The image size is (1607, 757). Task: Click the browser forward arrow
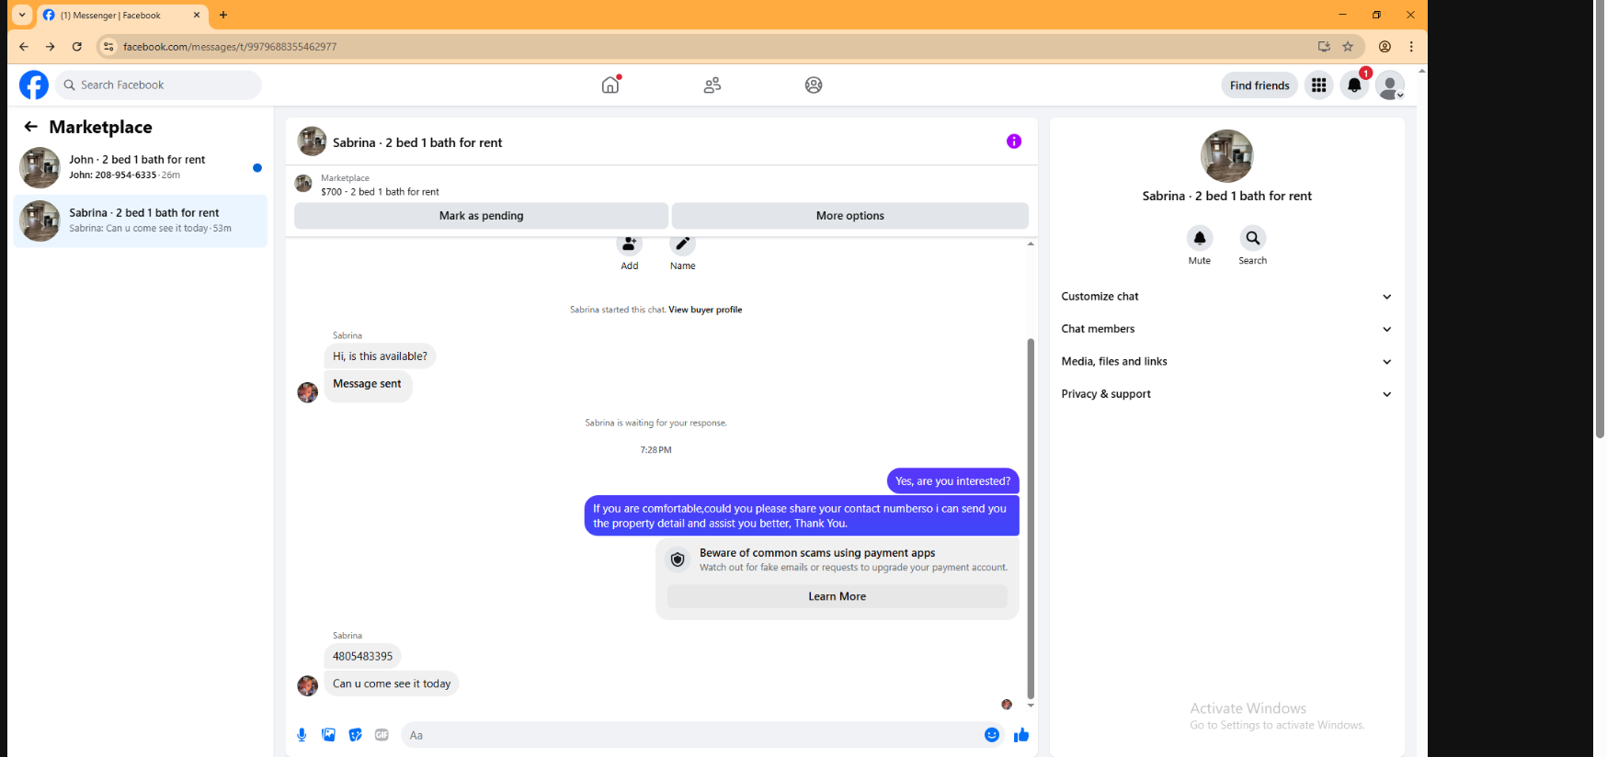pos(51,46)
